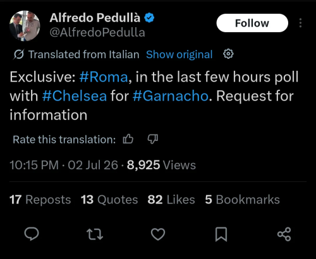This screenshot has width=316, height=259.
Task: Bookmark this post with the bookmark icon
Action: click(x=221, y=234)
